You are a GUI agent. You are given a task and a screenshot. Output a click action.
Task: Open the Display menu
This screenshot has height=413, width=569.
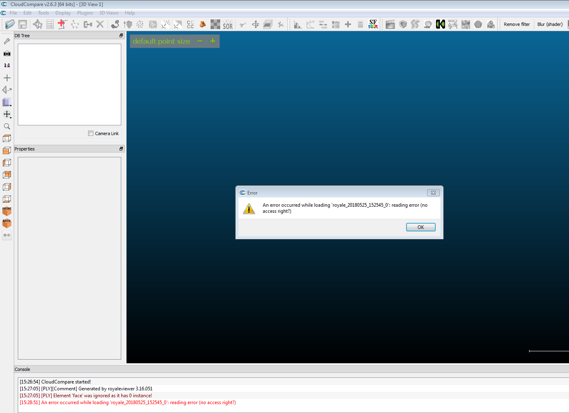coord(63,13)
